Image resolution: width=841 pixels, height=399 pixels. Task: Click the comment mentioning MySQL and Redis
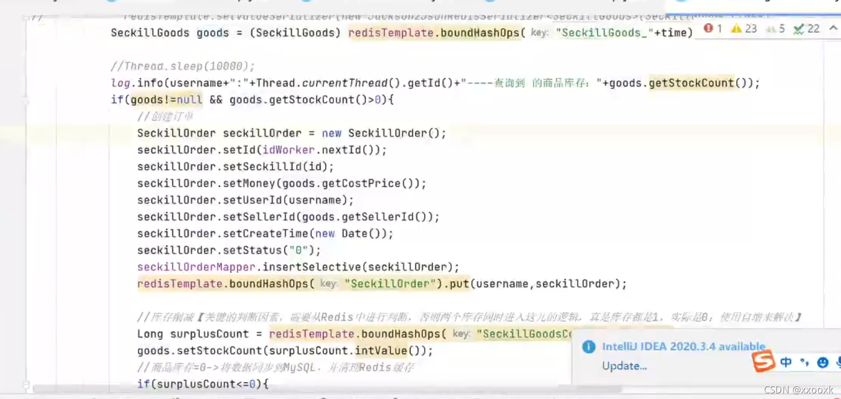click(276, 368)
